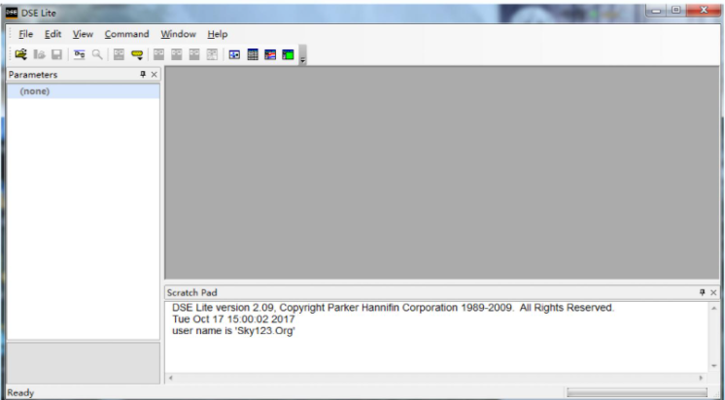
Task: Click the yellow toolbar icon with dropdown arrow
Action: [x=137, y=55]
